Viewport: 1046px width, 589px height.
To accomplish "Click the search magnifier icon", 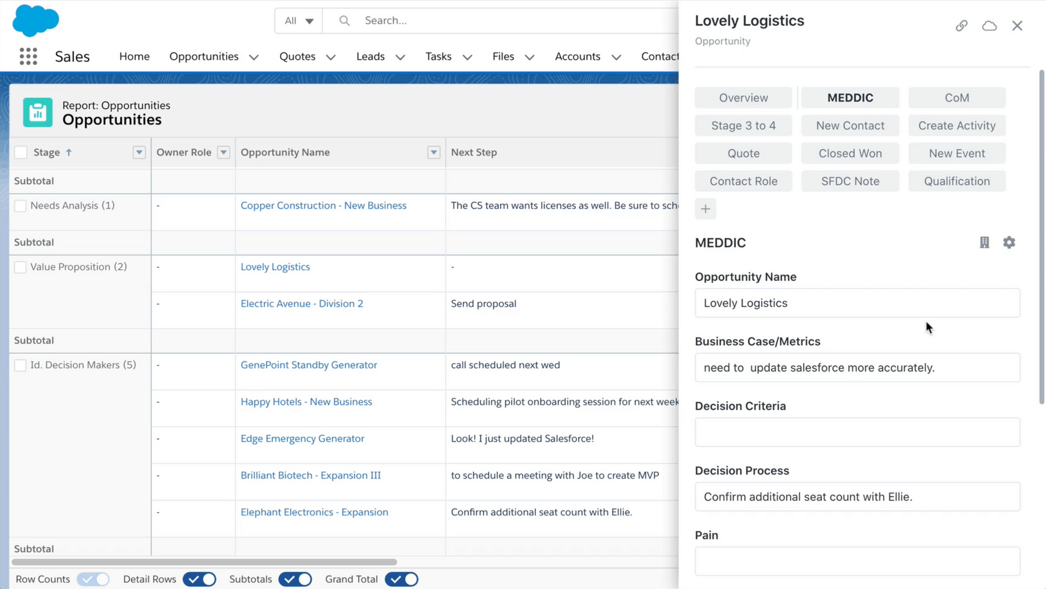I will point(344,20).
